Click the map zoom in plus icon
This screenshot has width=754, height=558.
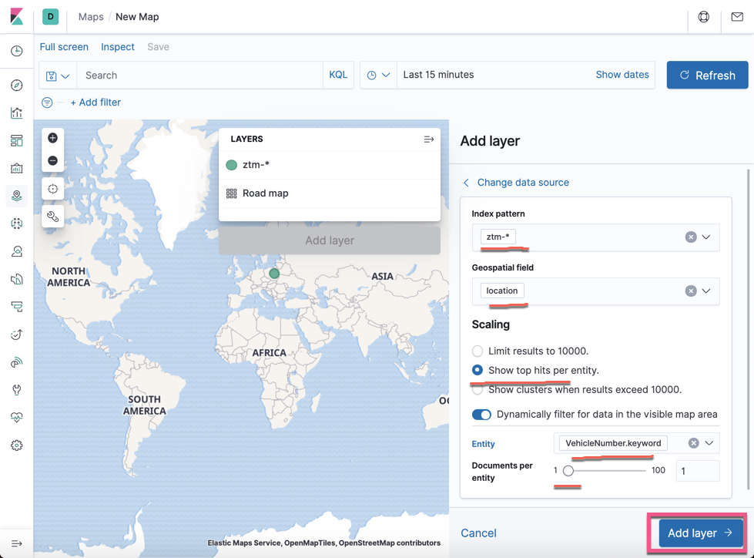[x=52, y=138]
